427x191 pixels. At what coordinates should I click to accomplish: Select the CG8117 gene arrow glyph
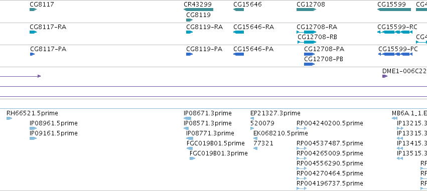(x=33, y=10)
